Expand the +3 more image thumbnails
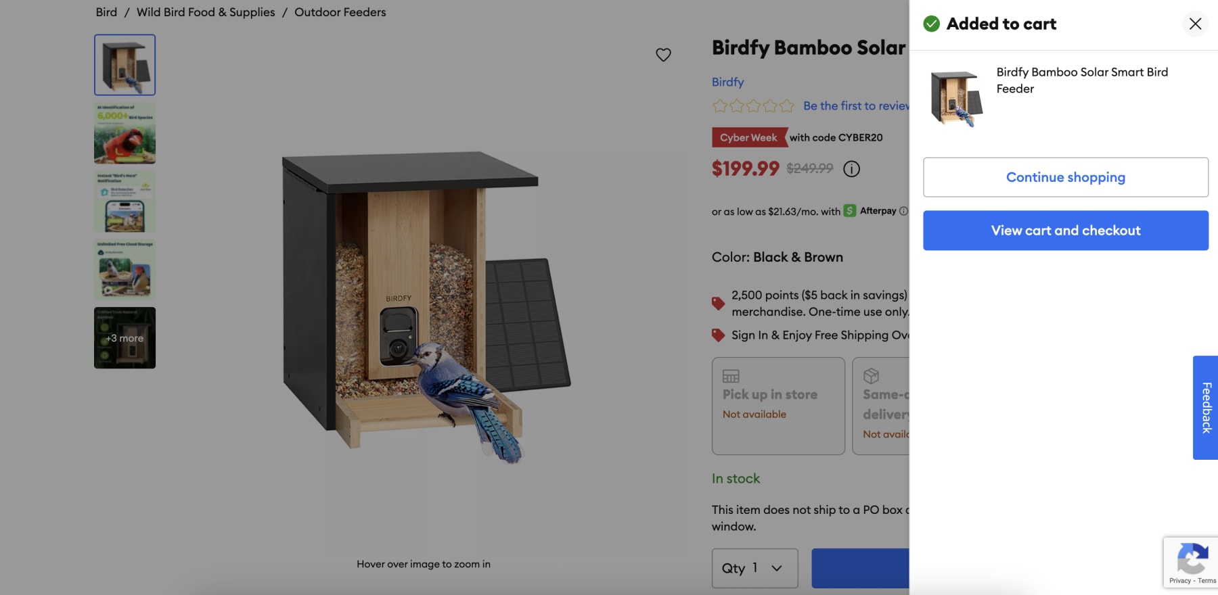The height and width of the screenshot is (595, 1218). pyautogui.click(x=125, y=337)
